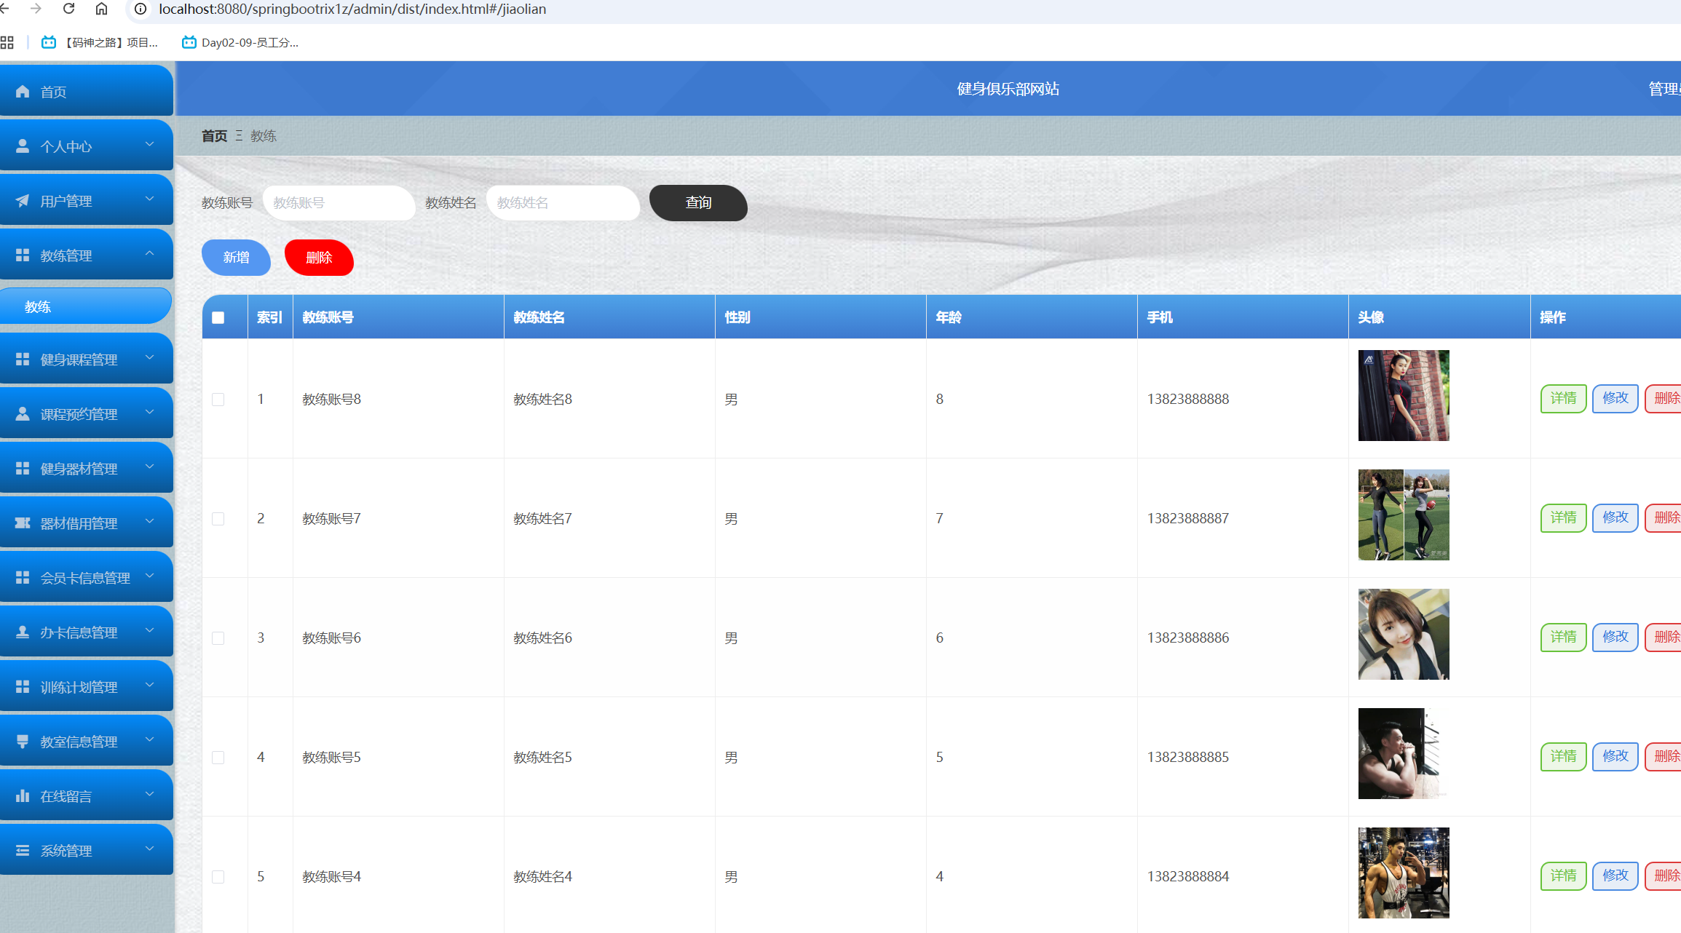The image size is (1681, 933).
Task: Expand the 会员卡信息管理 menu chevron
Action: click(150, 576)
